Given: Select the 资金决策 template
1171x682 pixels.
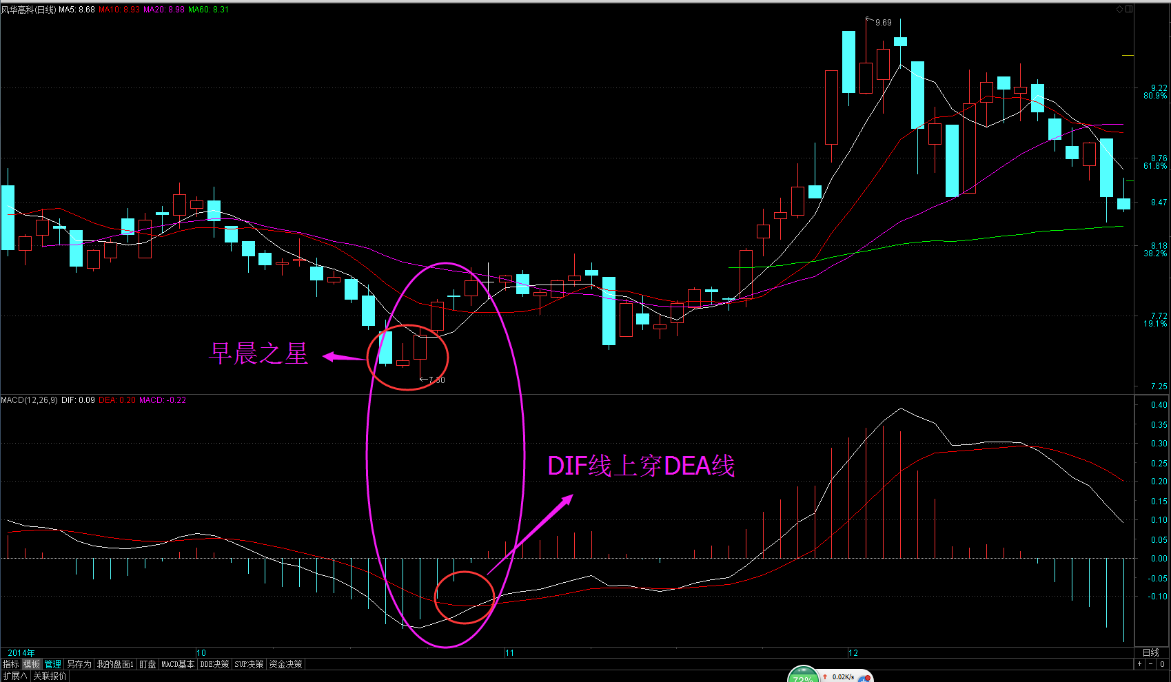Looking at the screenshot, I should click(x=285, y=664).
